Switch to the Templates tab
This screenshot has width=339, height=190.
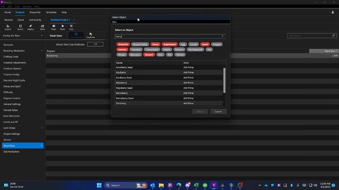(51, 13)
